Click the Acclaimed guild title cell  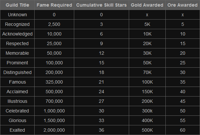[x=17, y=92]
